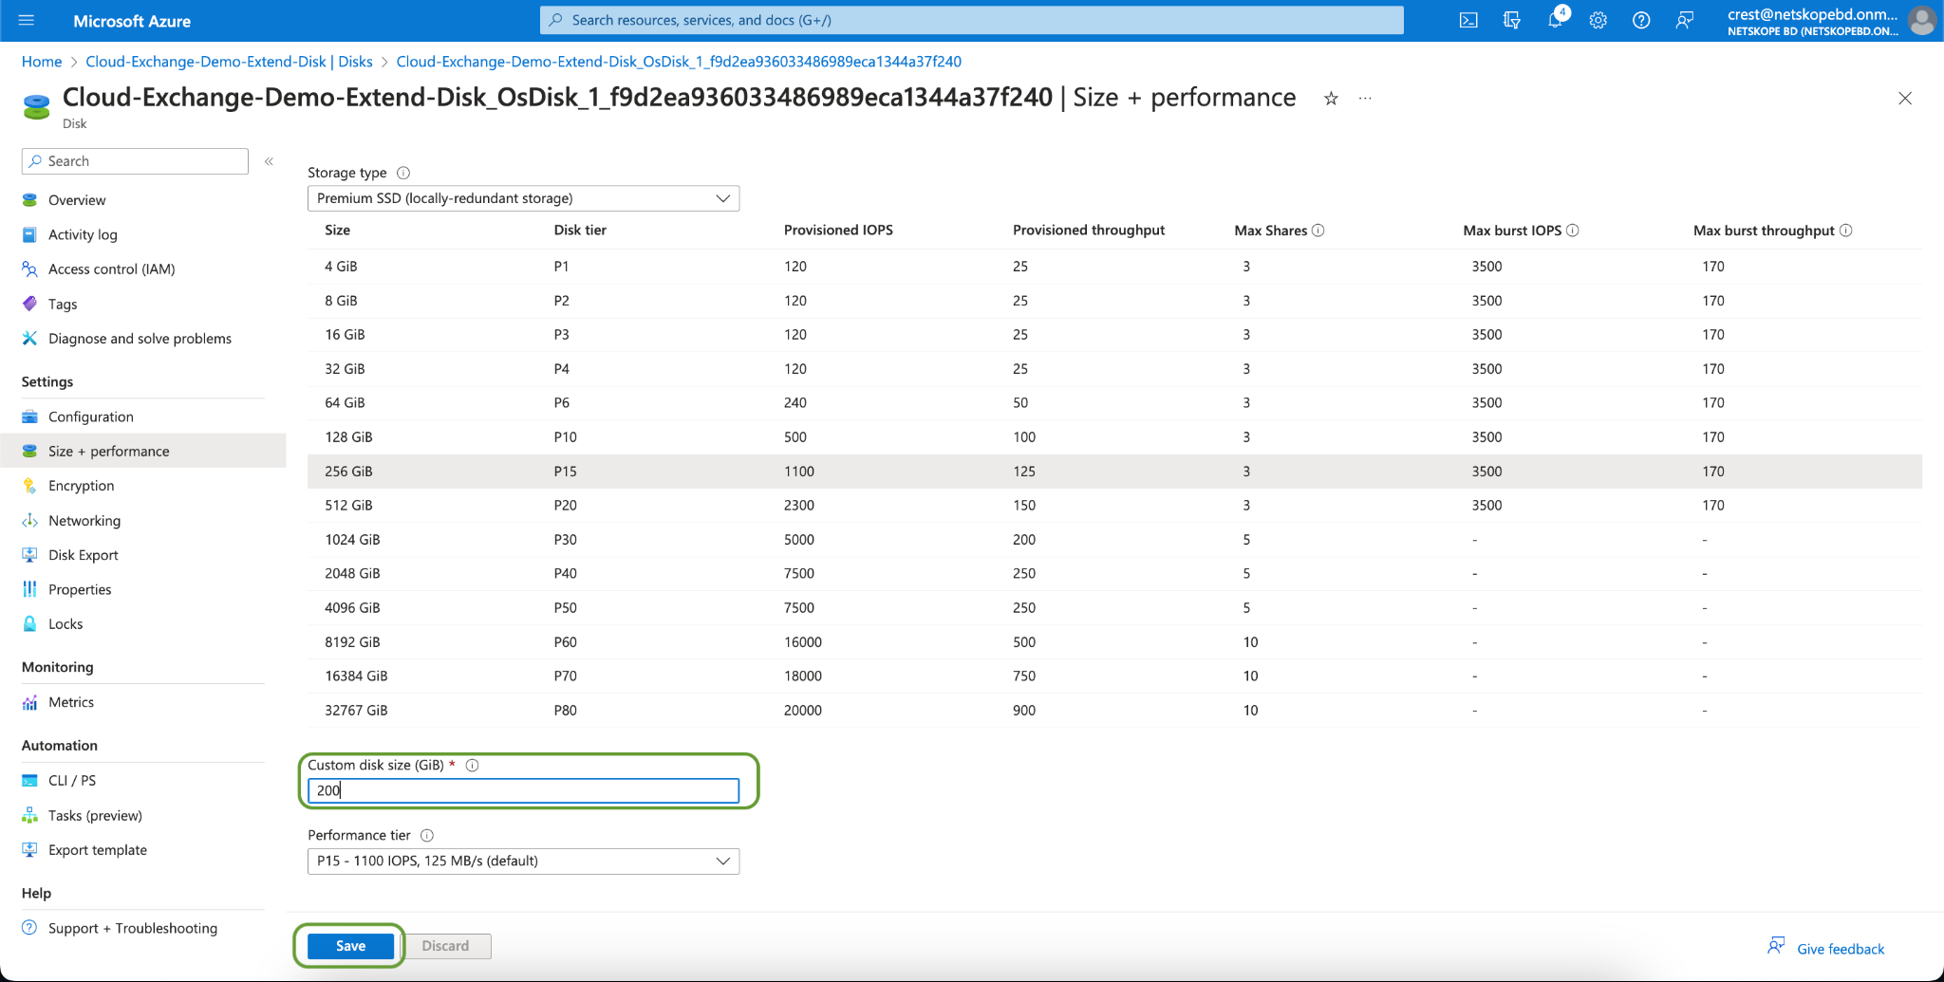Click the Custom disk size input field

523,790
